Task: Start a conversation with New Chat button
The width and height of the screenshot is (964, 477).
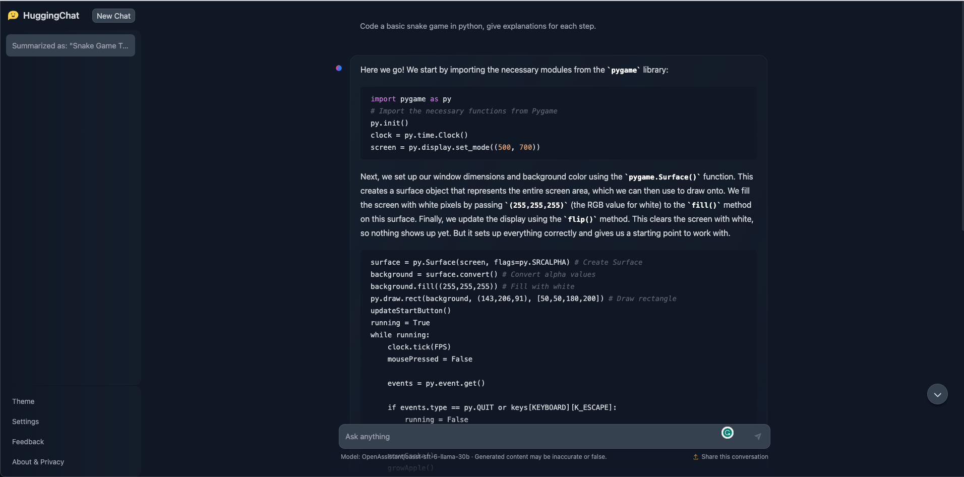Action: tap(113, 16)
